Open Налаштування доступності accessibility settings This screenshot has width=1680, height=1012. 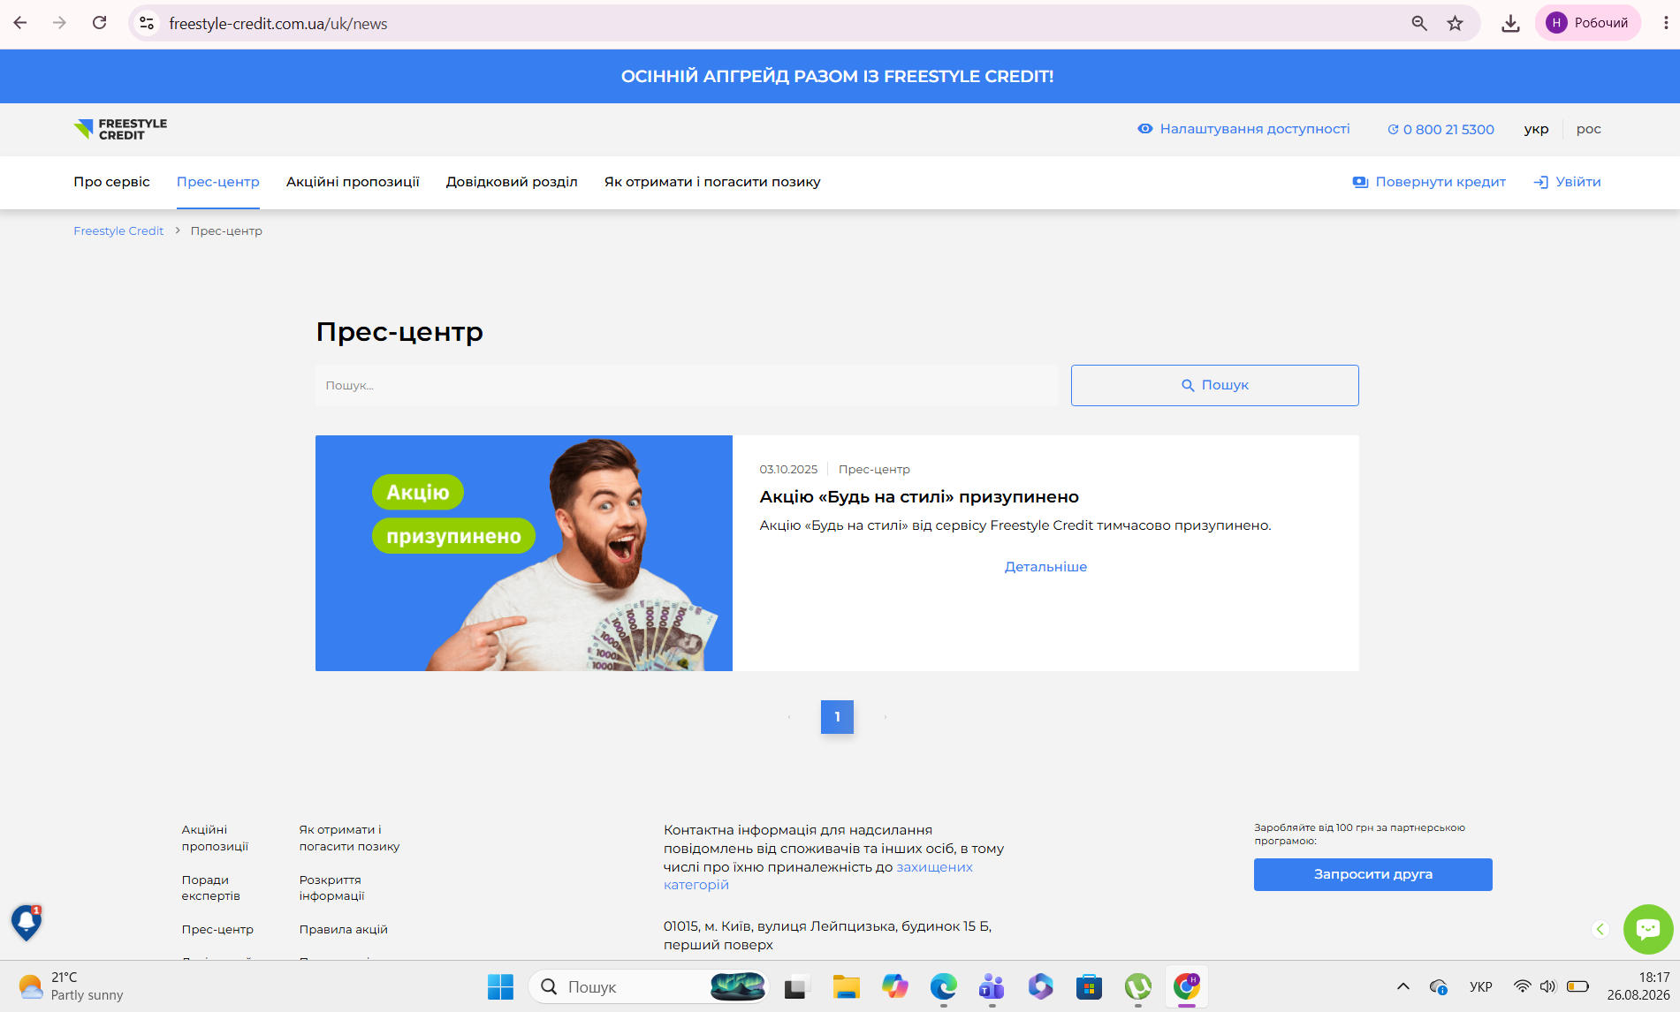[x=1243, y=129]
